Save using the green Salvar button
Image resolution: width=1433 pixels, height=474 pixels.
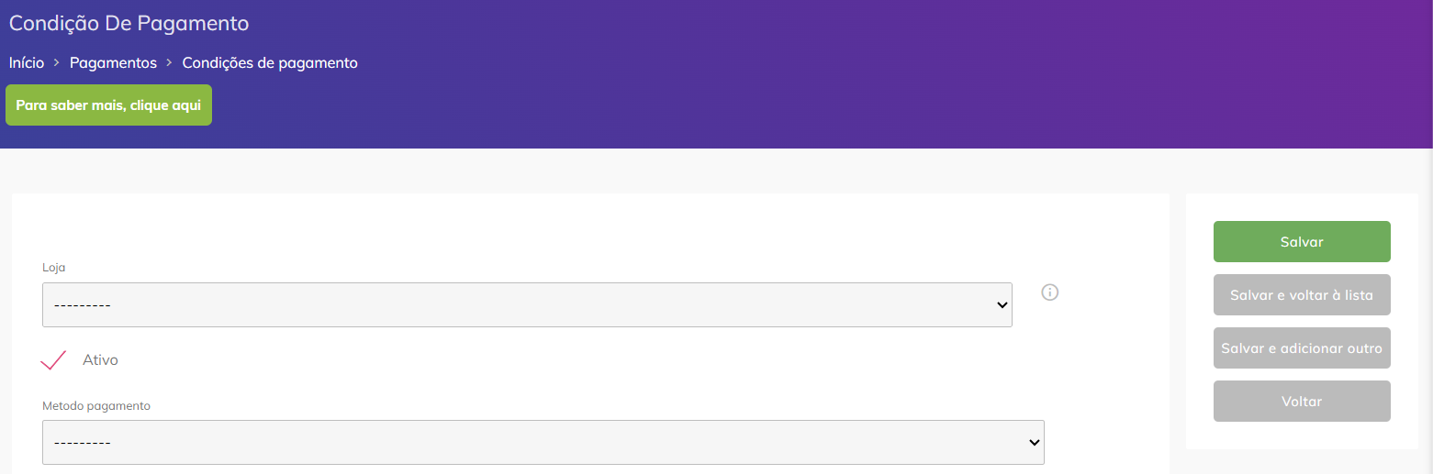[1302, 242]
